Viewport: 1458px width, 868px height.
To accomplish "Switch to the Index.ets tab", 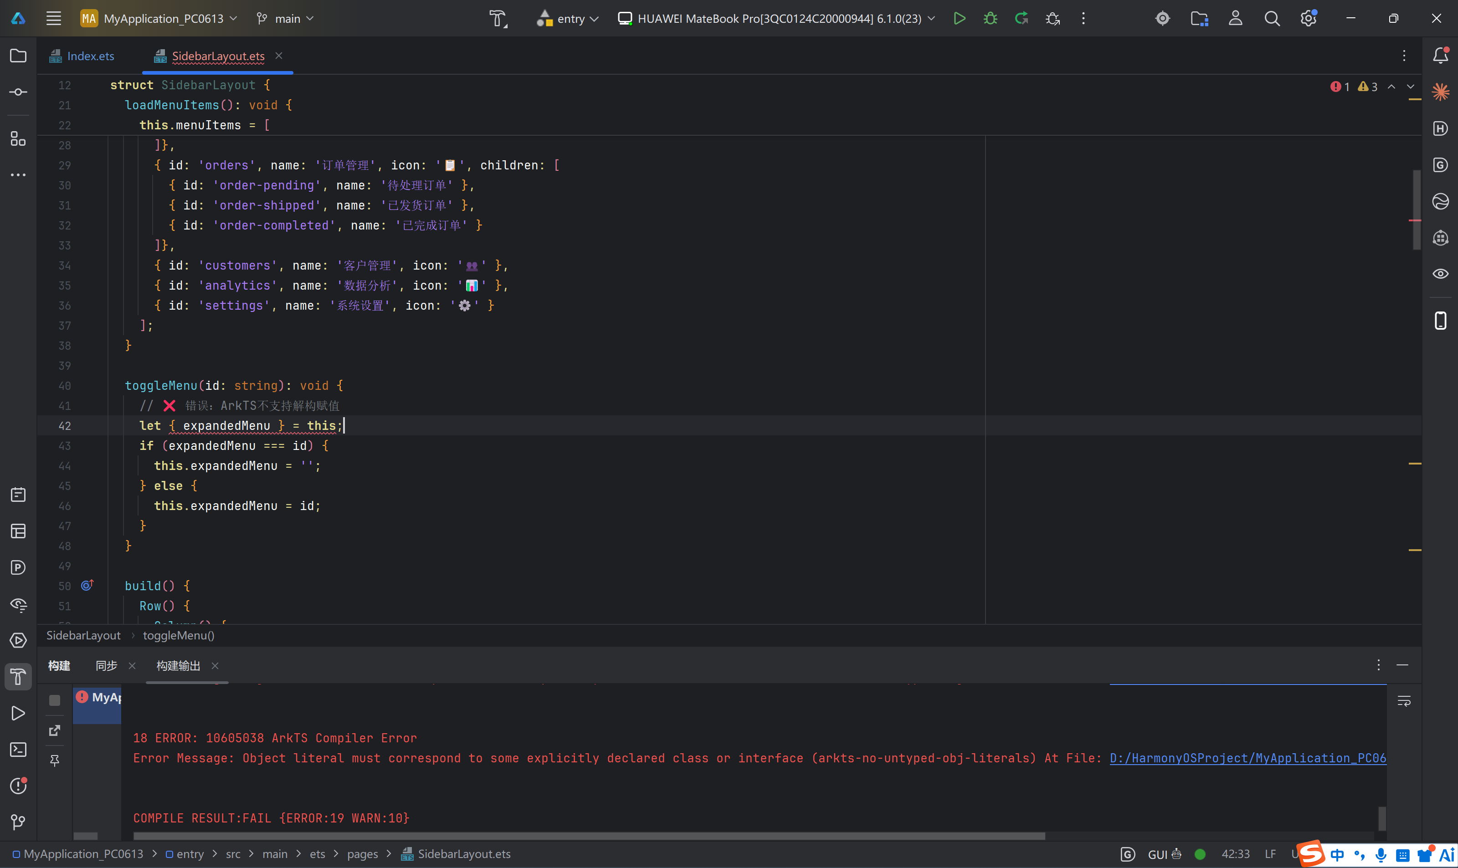I will (x=82, y=56).
